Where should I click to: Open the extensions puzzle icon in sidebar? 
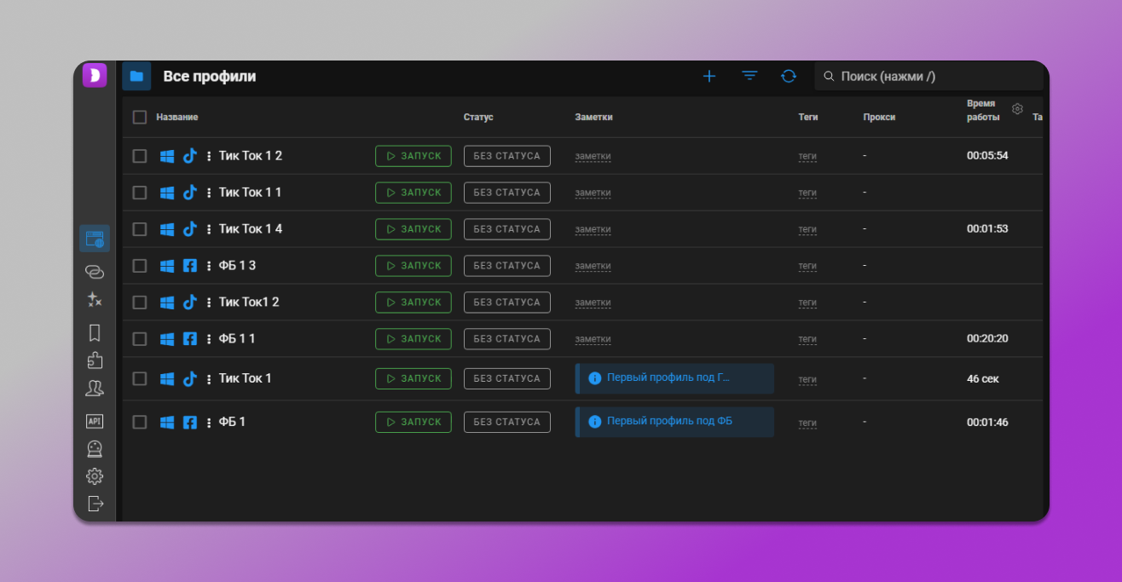(x=95, y=360)
